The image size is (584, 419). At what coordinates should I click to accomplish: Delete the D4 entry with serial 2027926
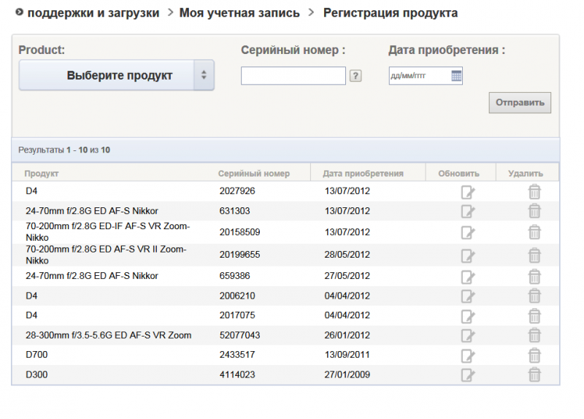[534, 192]
